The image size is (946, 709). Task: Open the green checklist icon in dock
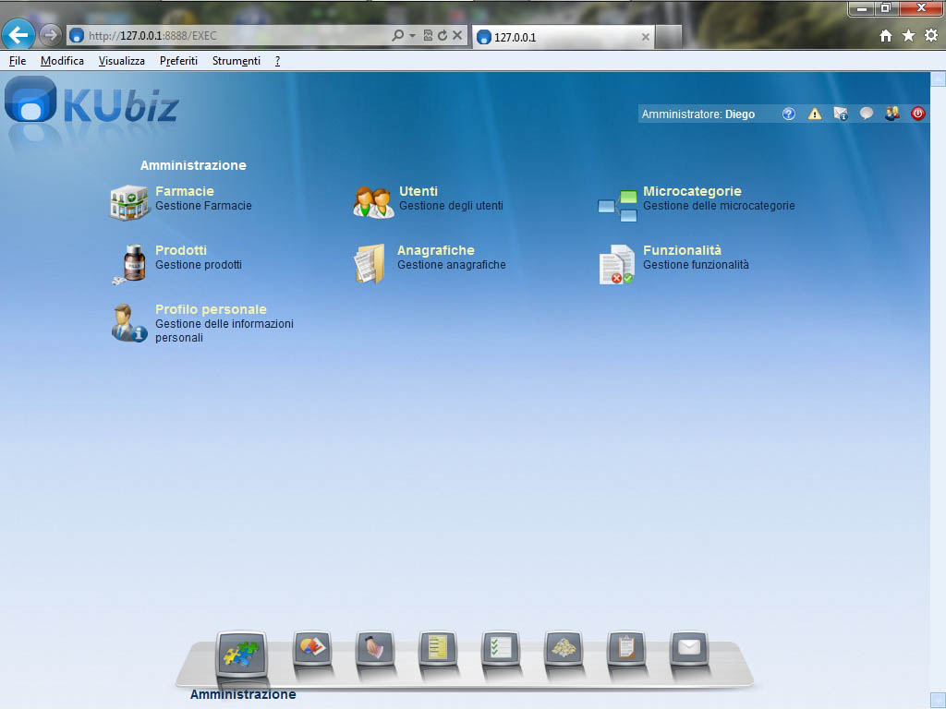click(x=501, y=648)
